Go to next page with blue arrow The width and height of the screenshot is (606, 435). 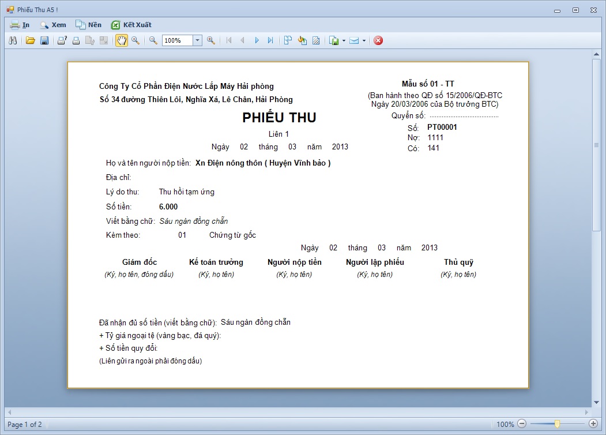coord(257,40)
